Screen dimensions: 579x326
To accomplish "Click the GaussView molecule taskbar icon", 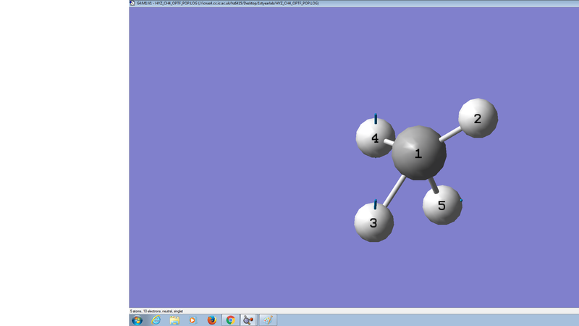I will 249,319.
